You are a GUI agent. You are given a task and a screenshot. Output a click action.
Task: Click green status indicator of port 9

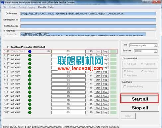[x=30, y=84]
